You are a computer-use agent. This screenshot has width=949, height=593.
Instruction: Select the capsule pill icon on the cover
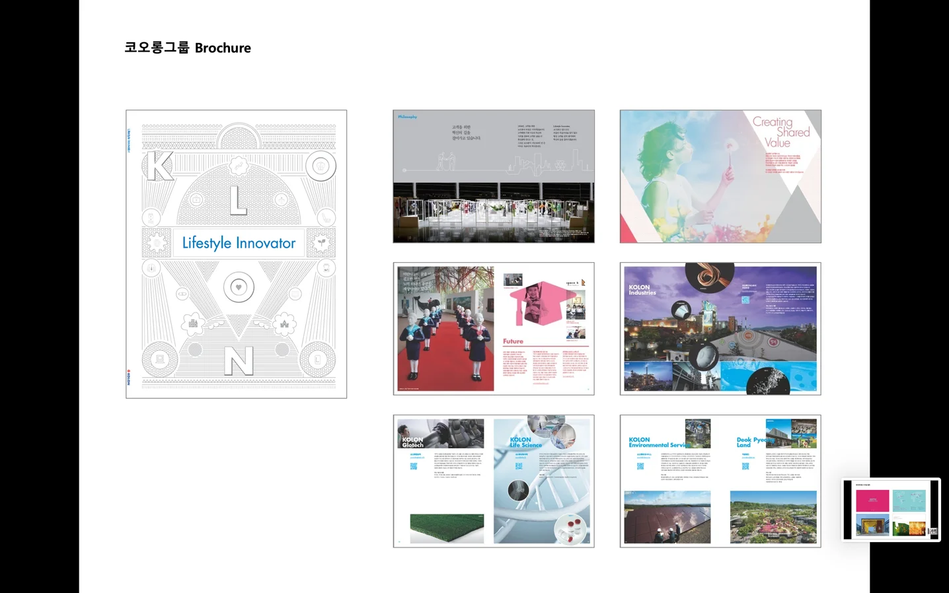point(181,294)
